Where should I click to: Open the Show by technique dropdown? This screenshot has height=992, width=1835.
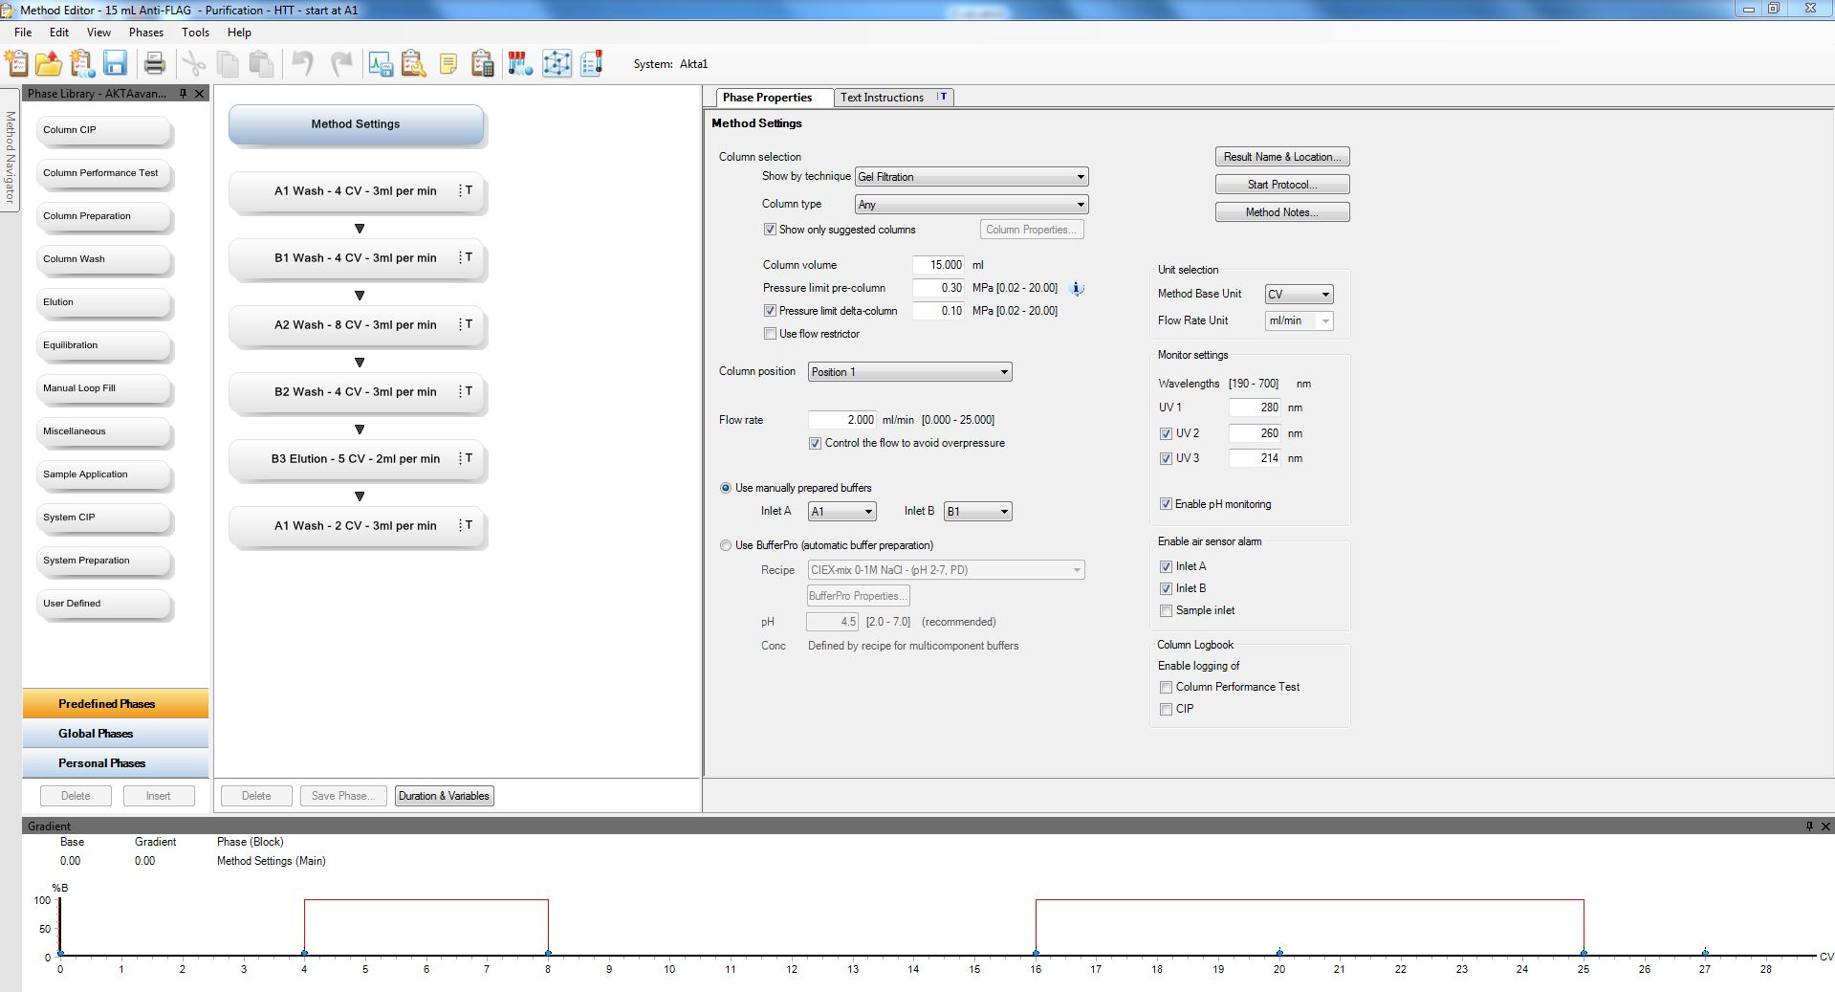click(971, 177)
